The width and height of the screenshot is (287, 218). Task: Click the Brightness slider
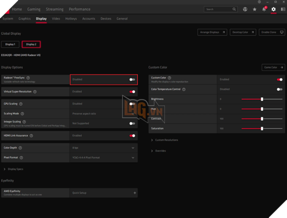click(261, 99)
